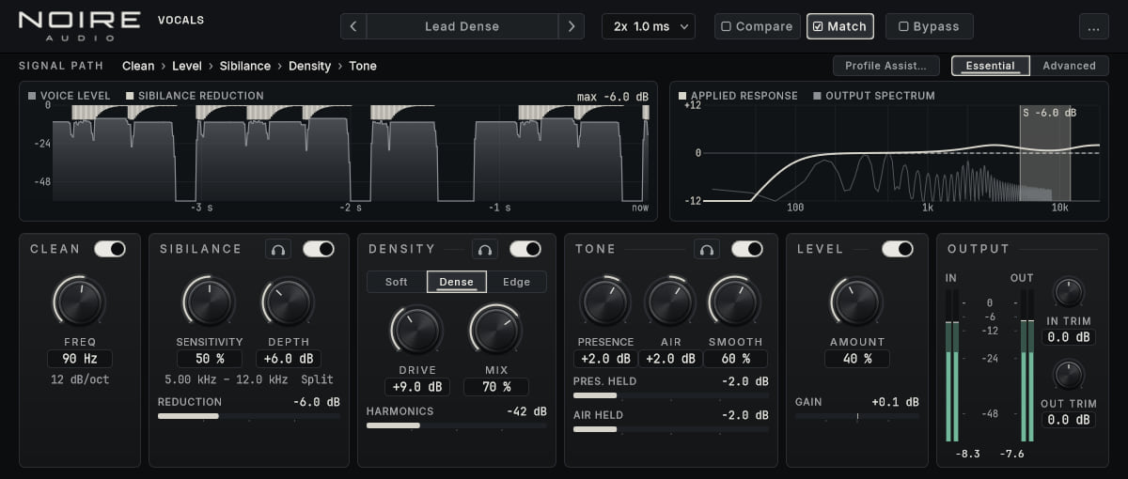Viewport: 1128px width, 479px height.
Task: Click the 90 Hz frequency value field
Action: (x=80, y=359)
